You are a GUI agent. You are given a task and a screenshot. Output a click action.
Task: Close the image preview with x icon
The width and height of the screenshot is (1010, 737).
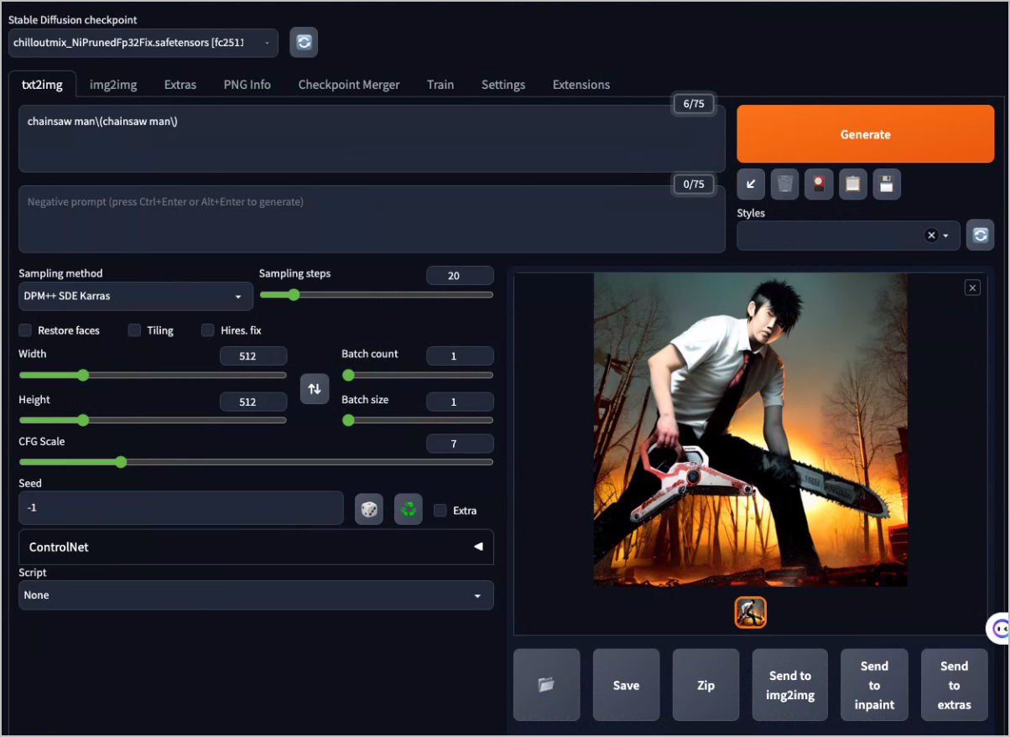click(x=972, y=288)
